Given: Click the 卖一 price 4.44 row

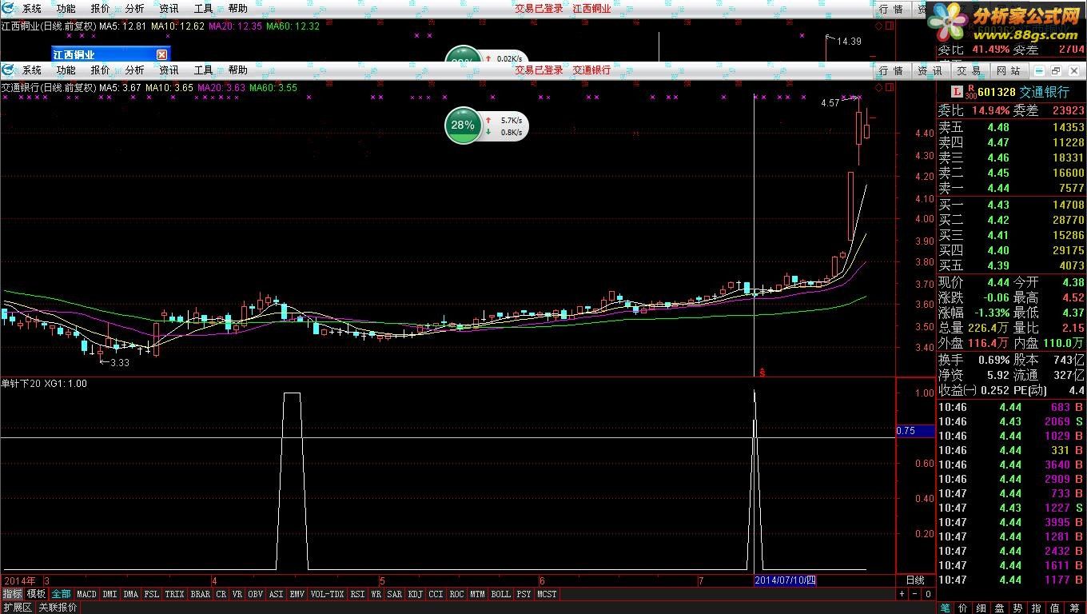Looking at the screenshot, I should [x=1011, y=188].
